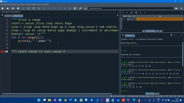The height and width of the screenshot is (103, 184).
Task: Open the File menu
Action: pyautogui.click(x=2, y=5)
